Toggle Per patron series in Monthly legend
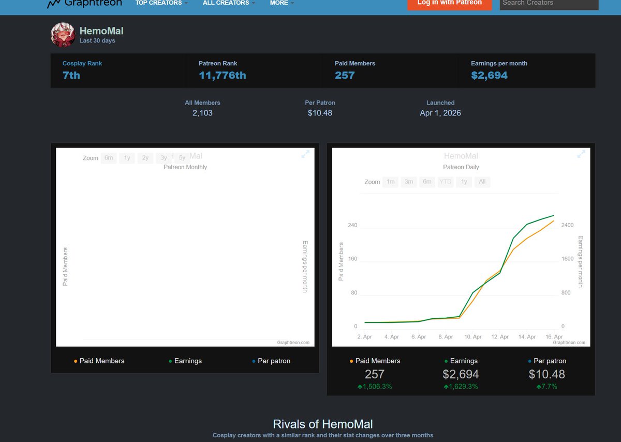Image resolution: width=621 pixels, height=442 pixels. click(x=272, y=361)
